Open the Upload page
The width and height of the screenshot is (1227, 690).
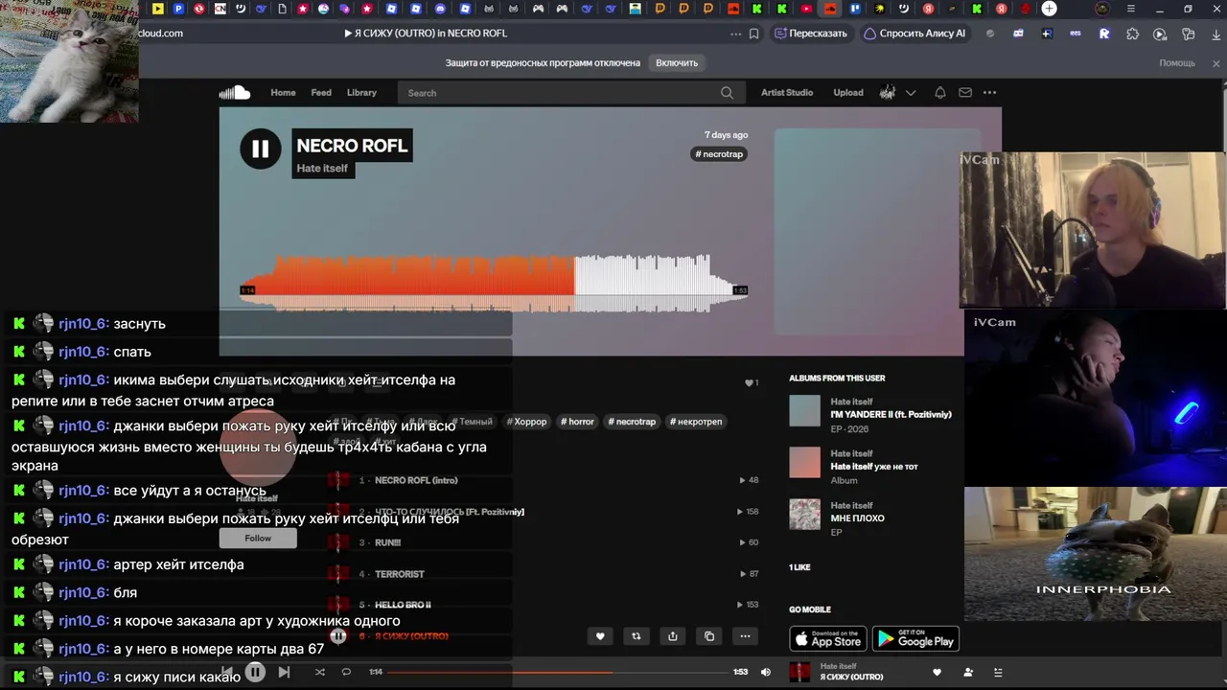[848, 93]
